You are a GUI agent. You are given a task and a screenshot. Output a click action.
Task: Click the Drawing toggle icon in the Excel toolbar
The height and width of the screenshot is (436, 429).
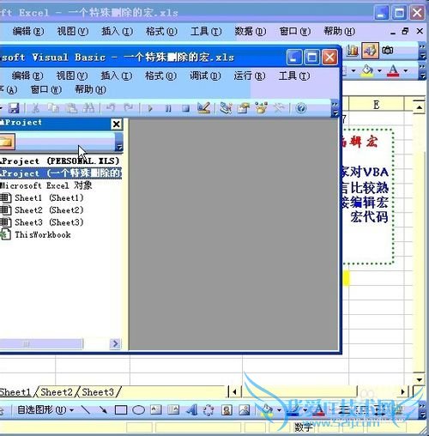click(371, 51)
